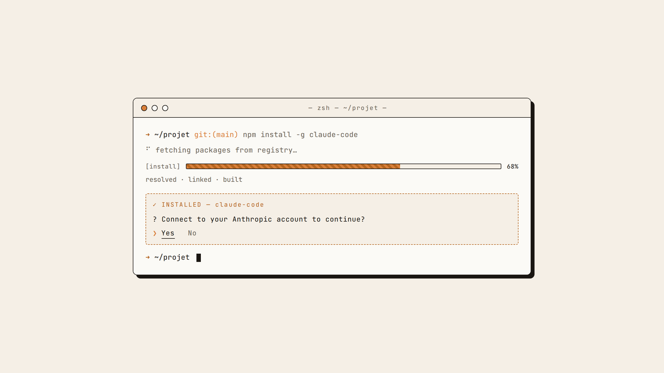664x373 pixels.
Task: Click the bottom "~/projet" prompt path
Action: pos(172,258)
